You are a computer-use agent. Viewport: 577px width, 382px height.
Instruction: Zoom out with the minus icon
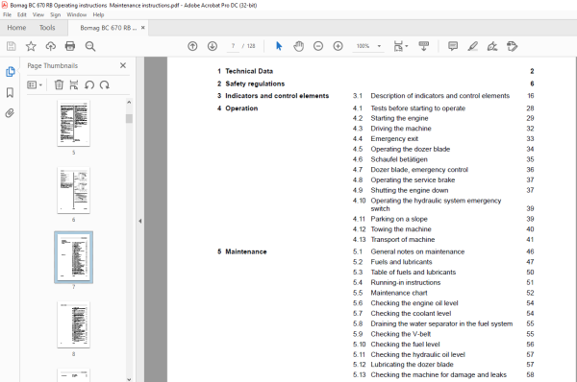coord(318,46)
